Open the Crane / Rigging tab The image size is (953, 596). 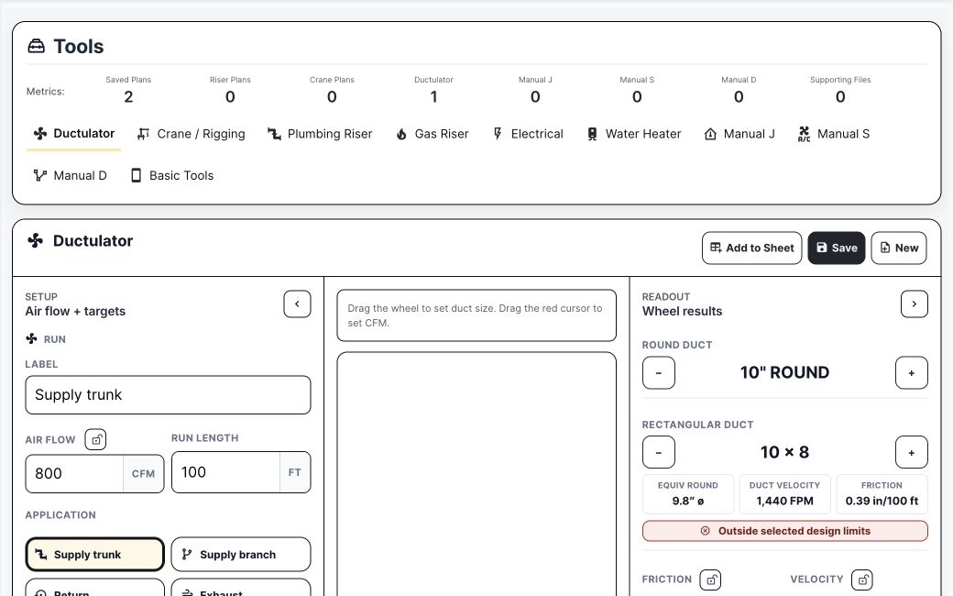point(191,134)
